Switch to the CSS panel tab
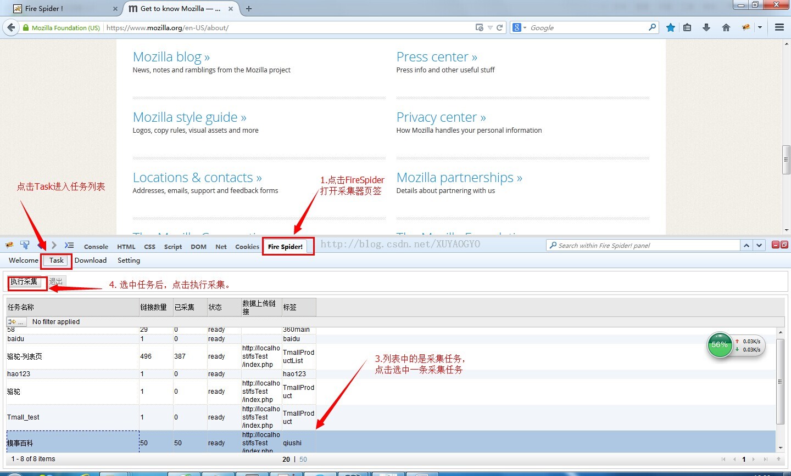791x476 pixels. [149, 247]
